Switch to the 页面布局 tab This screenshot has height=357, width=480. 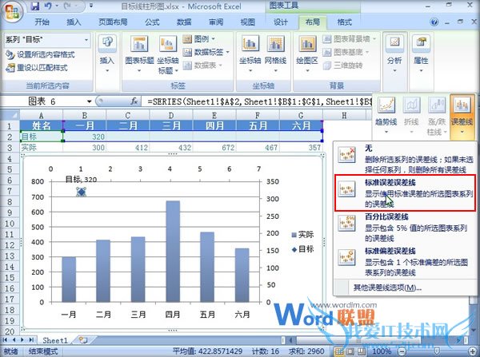point(113,22)
